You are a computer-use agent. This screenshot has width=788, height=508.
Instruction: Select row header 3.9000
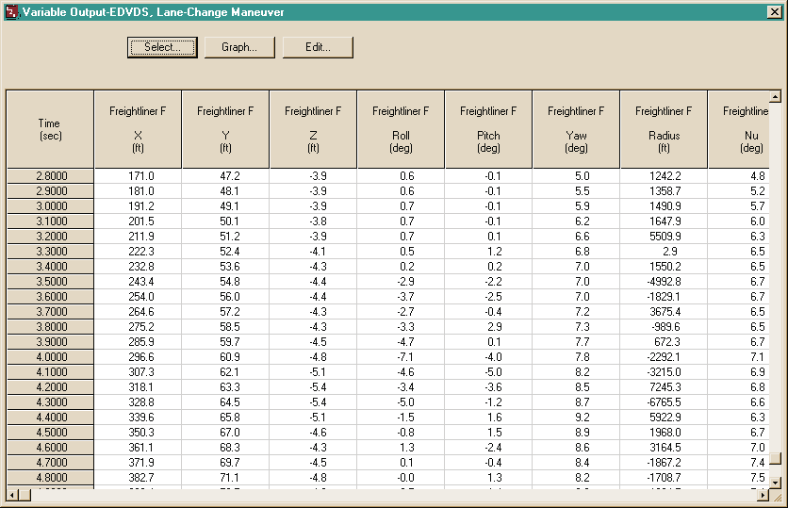point(50,342)
